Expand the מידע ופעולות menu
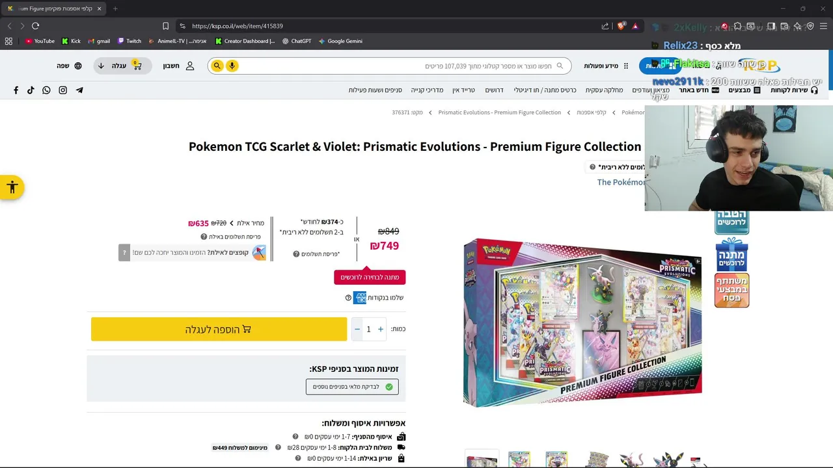This screenshot has width=833, height=468. (x=606, y=66)
